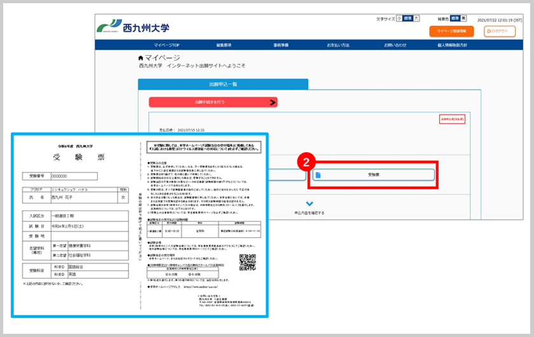Open お支払い方法 menu item
This screenshot has width=534, height=337.
338,45
